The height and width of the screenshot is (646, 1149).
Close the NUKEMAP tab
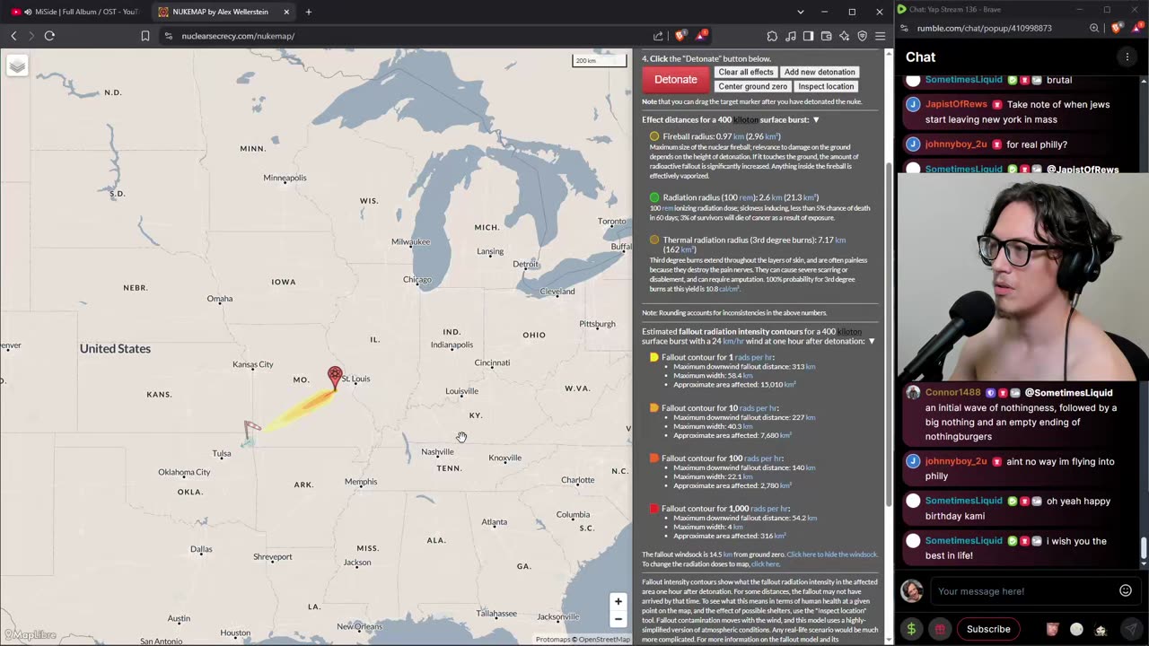[286, 12]
